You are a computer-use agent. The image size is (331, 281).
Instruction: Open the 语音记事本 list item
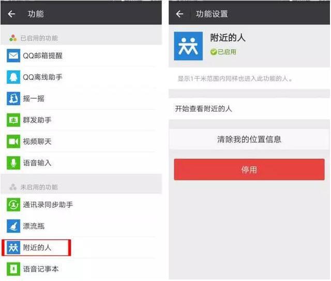tap(81, 269)
